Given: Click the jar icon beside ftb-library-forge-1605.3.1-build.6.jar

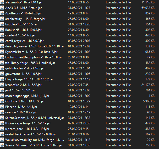Looking at the screenshot, I should coord(2,63).
